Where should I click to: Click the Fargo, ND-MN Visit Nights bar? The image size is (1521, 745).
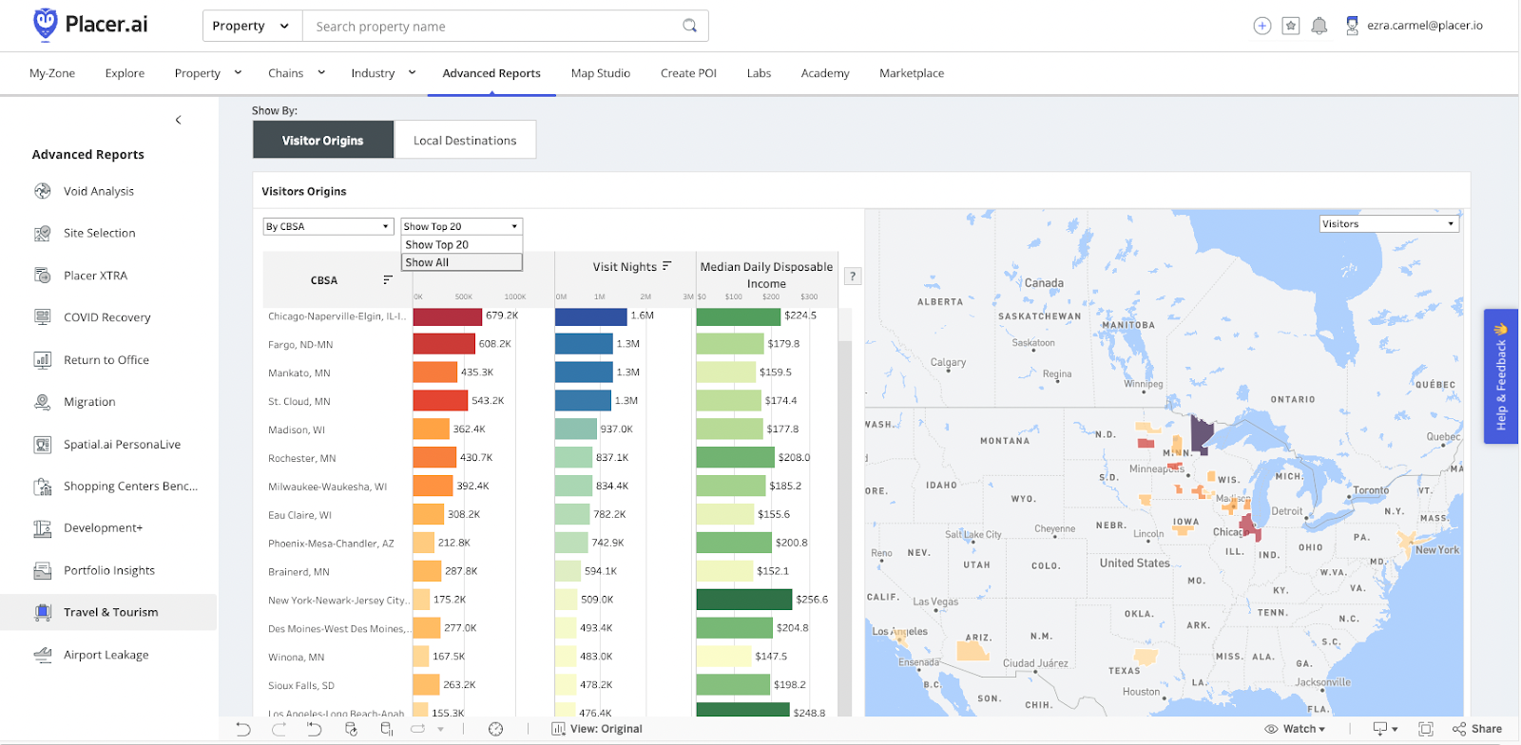pyautogui.click(x=584, y=344)
